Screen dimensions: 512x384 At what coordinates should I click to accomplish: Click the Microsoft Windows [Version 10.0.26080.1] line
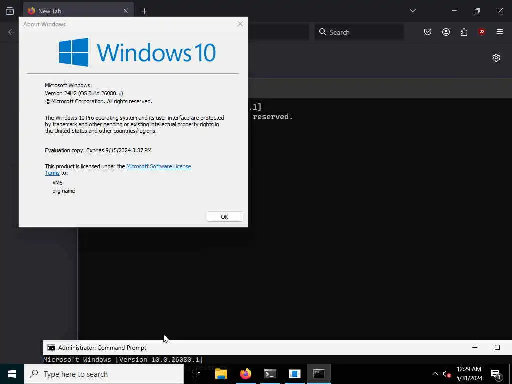[x=123, y=359]
